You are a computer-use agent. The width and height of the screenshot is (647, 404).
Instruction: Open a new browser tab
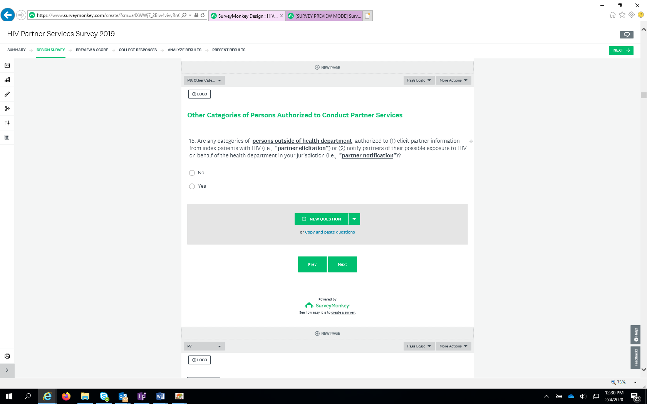[x=368, y=16]
